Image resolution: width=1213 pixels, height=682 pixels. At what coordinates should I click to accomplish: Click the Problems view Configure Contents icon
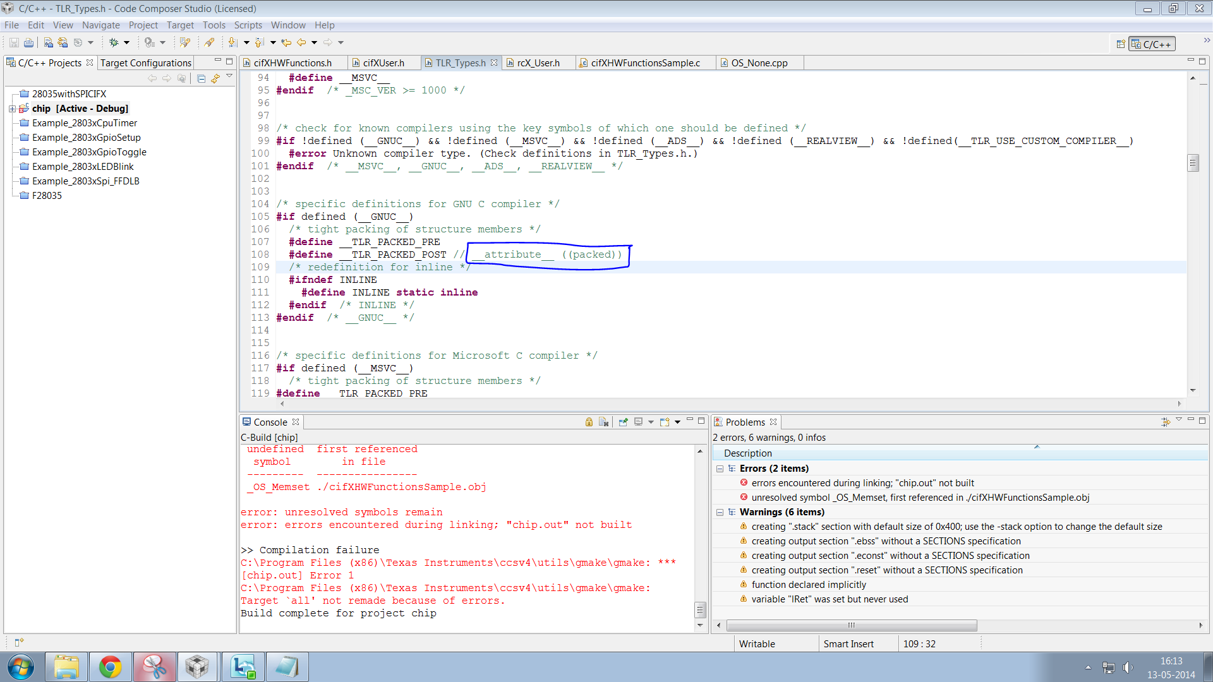click(x=1166, y=422)
